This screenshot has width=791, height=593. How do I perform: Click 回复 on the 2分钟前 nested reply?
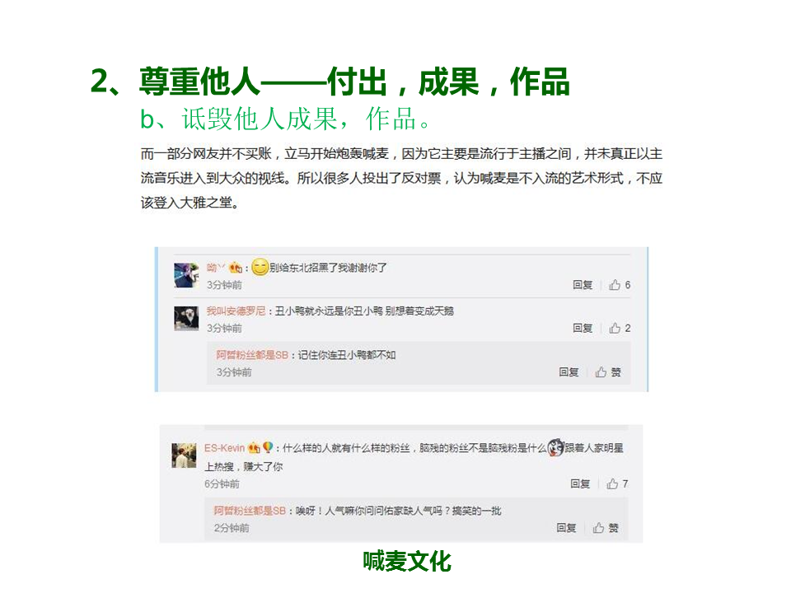coord(566,528)
